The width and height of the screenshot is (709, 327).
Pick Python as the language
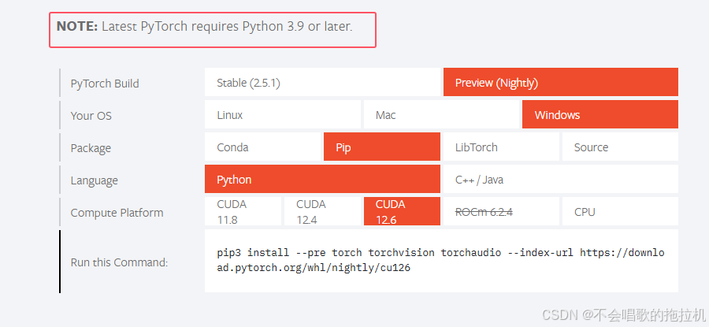click(322, 179)
